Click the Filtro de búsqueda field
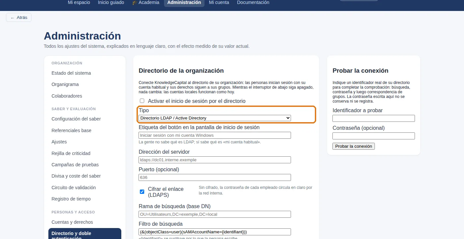This screenshot has width=464, height=239. tap(215, 232)
